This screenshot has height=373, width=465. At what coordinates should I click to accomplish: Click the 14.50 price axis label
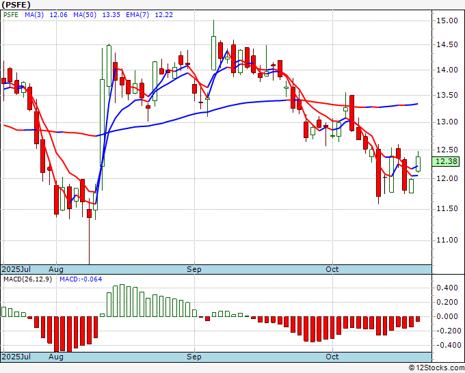point(447,44)
